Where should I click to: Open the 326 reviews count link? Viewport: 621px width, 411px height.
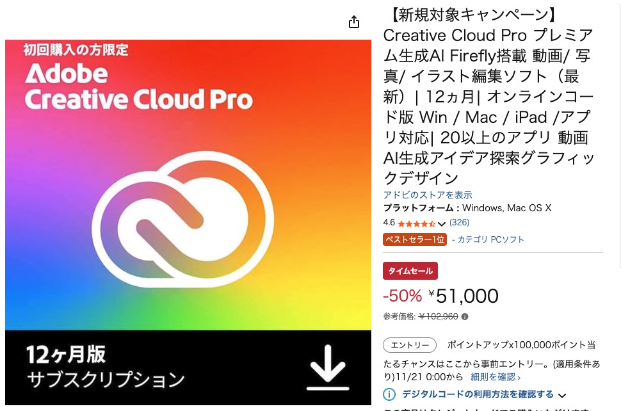(460, 223)
